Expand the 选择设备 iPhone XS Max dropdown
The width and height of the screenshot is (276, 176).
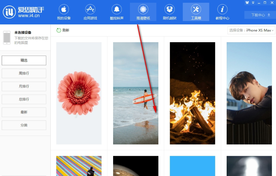click(x=251, y=30)
